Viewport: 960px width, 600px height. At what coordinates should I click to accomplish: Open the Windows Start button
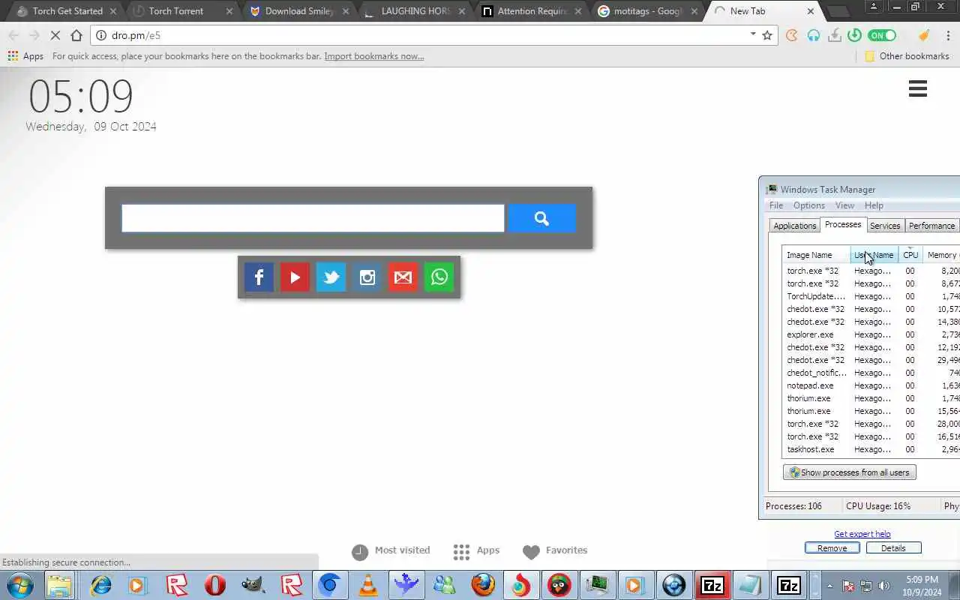(x=19, y=585)
